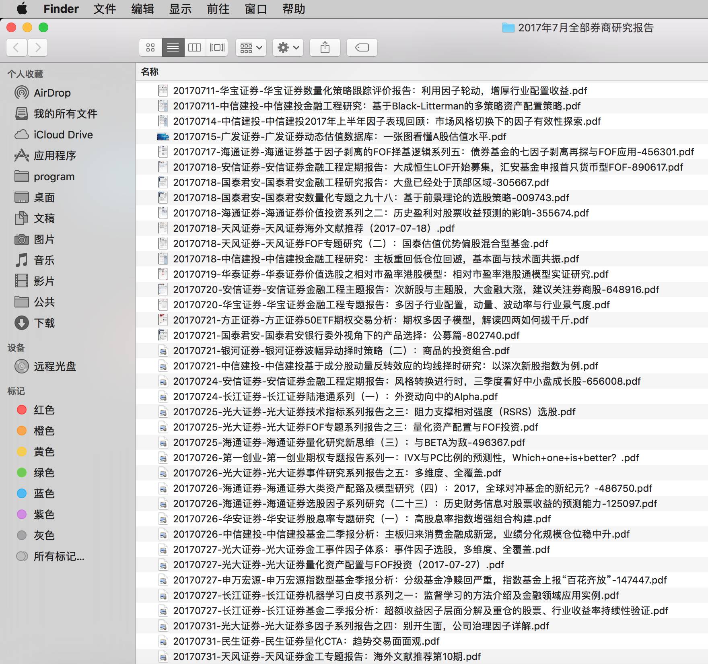Switch to icon view
Viewport: 708px width, 664px height.
pos(150,47)
